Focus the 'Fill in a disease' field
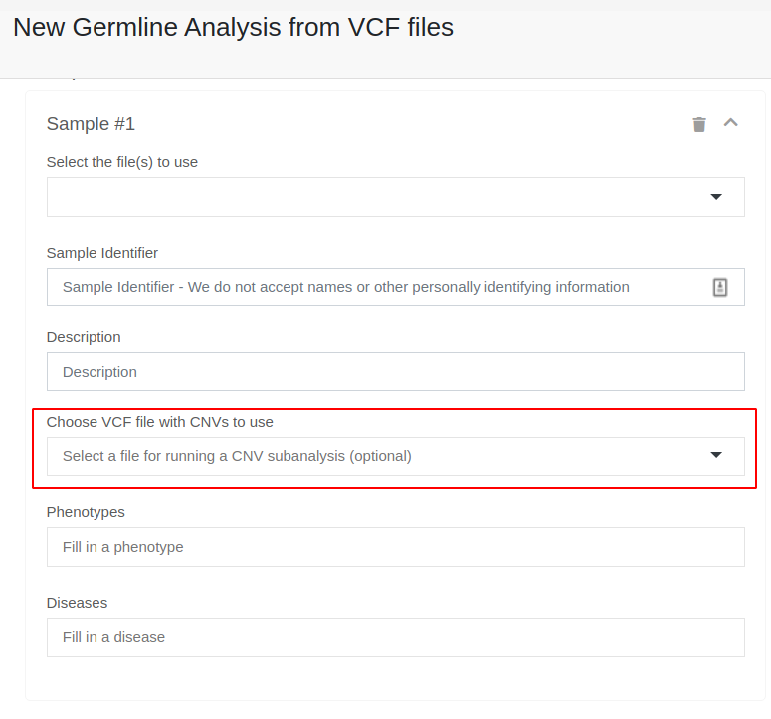This screenshot has height=719, width=771. 395,637
